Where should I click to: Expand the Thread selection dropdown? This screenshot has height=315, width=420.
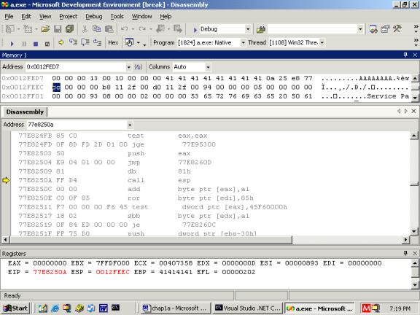pos(322,42)
